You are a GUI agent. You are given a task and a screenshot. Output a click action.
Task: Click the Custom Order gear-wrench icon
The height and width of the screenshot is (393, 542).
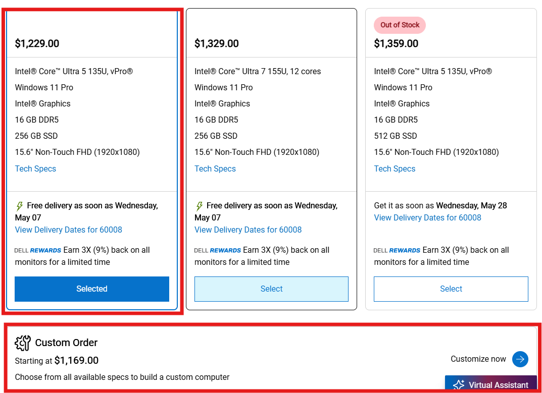tap(23, 343)
